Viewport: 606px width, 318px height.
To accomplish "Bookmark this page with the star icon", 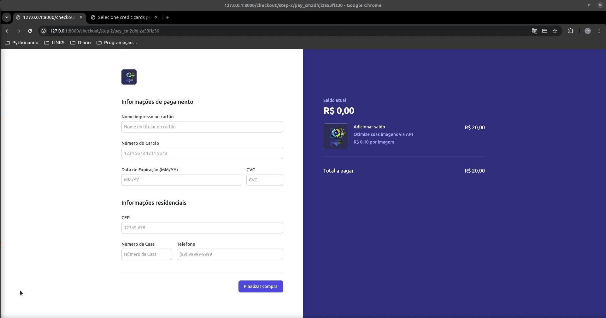I will (x=555, y=31).
